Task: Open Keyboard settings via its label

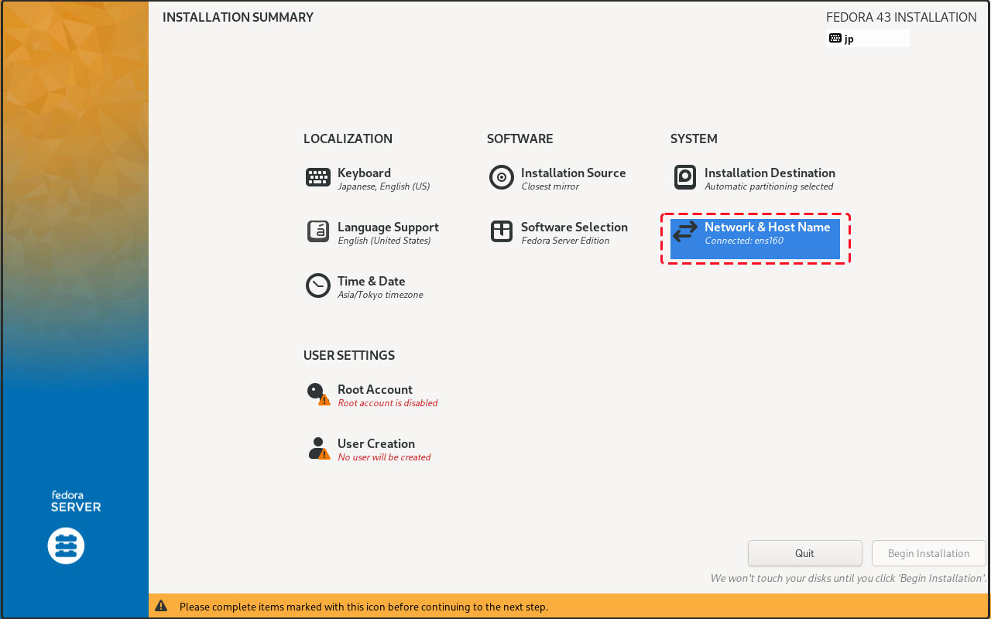Action: coord(364,173)
